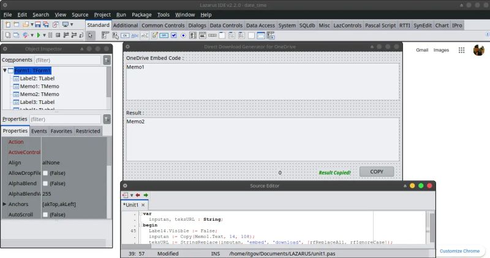Select Memo1: TMemo in component tree
Image resolution: width=490 pixels, height=258 pixels.
pyautogui.click(x=39, y=86)
